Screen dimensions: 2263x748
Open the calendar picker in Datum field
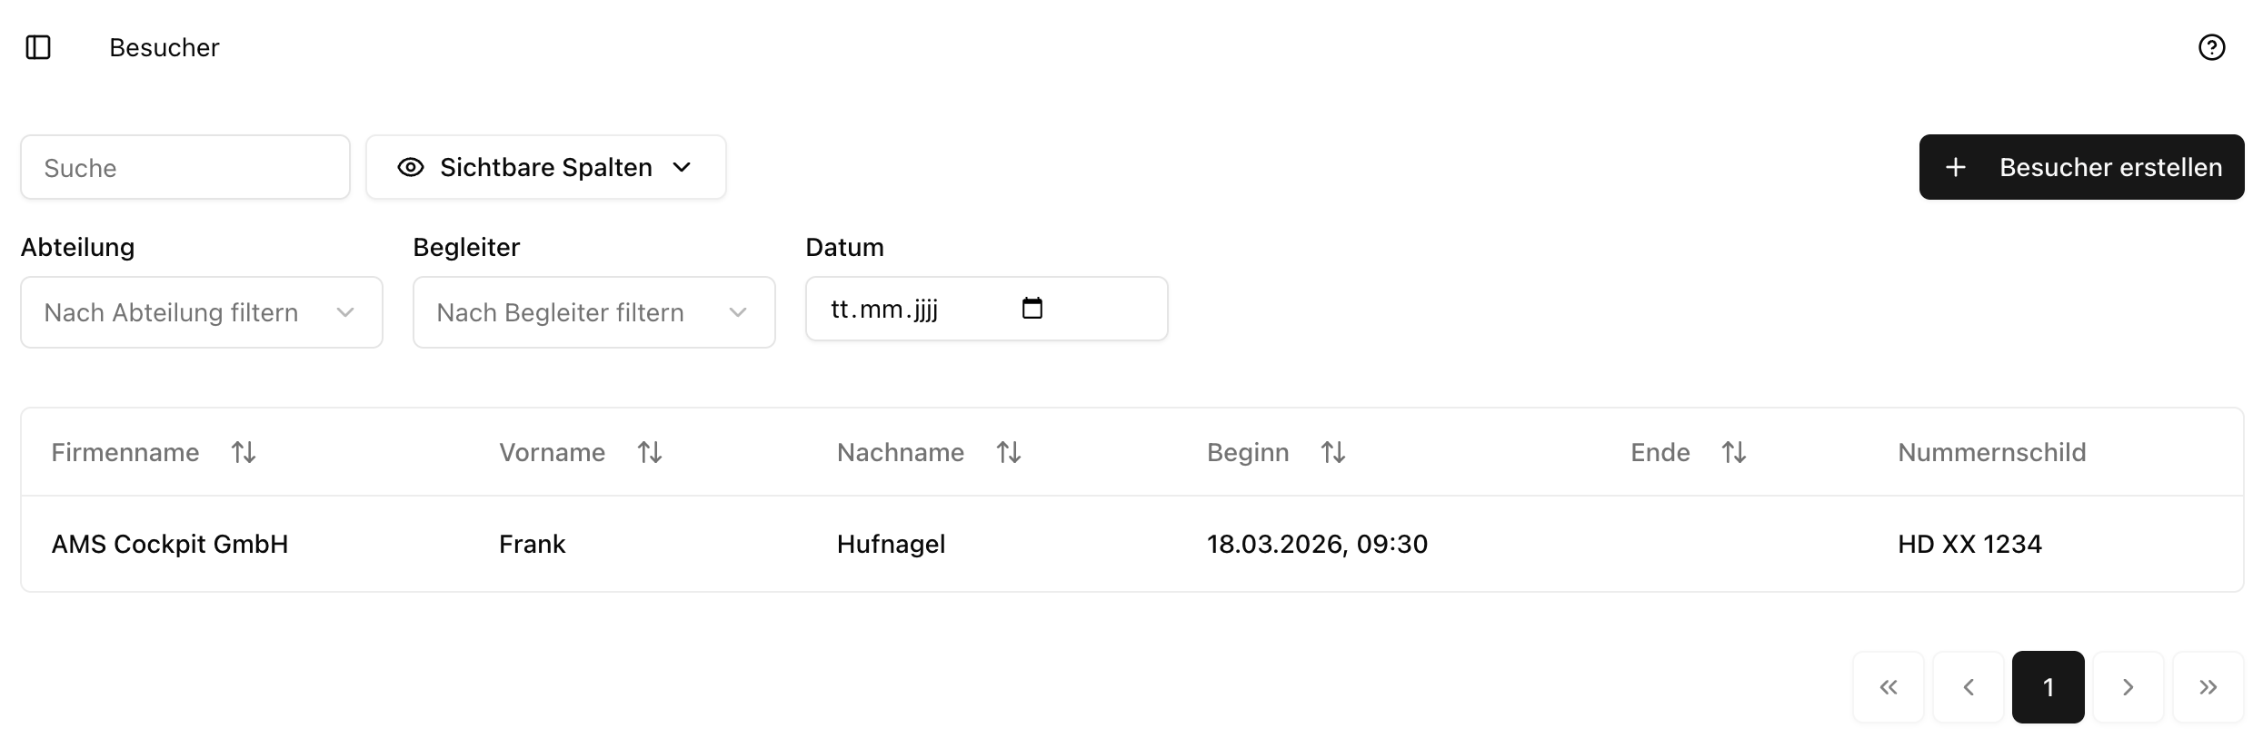[x=1032, y=309]
